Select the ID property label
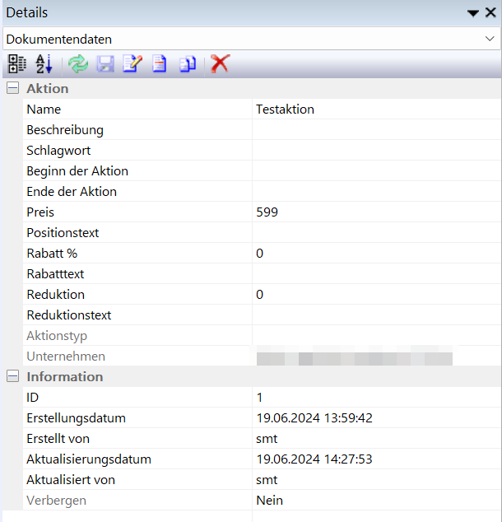This screenshot has height=522, width=502. click(33, 398)
